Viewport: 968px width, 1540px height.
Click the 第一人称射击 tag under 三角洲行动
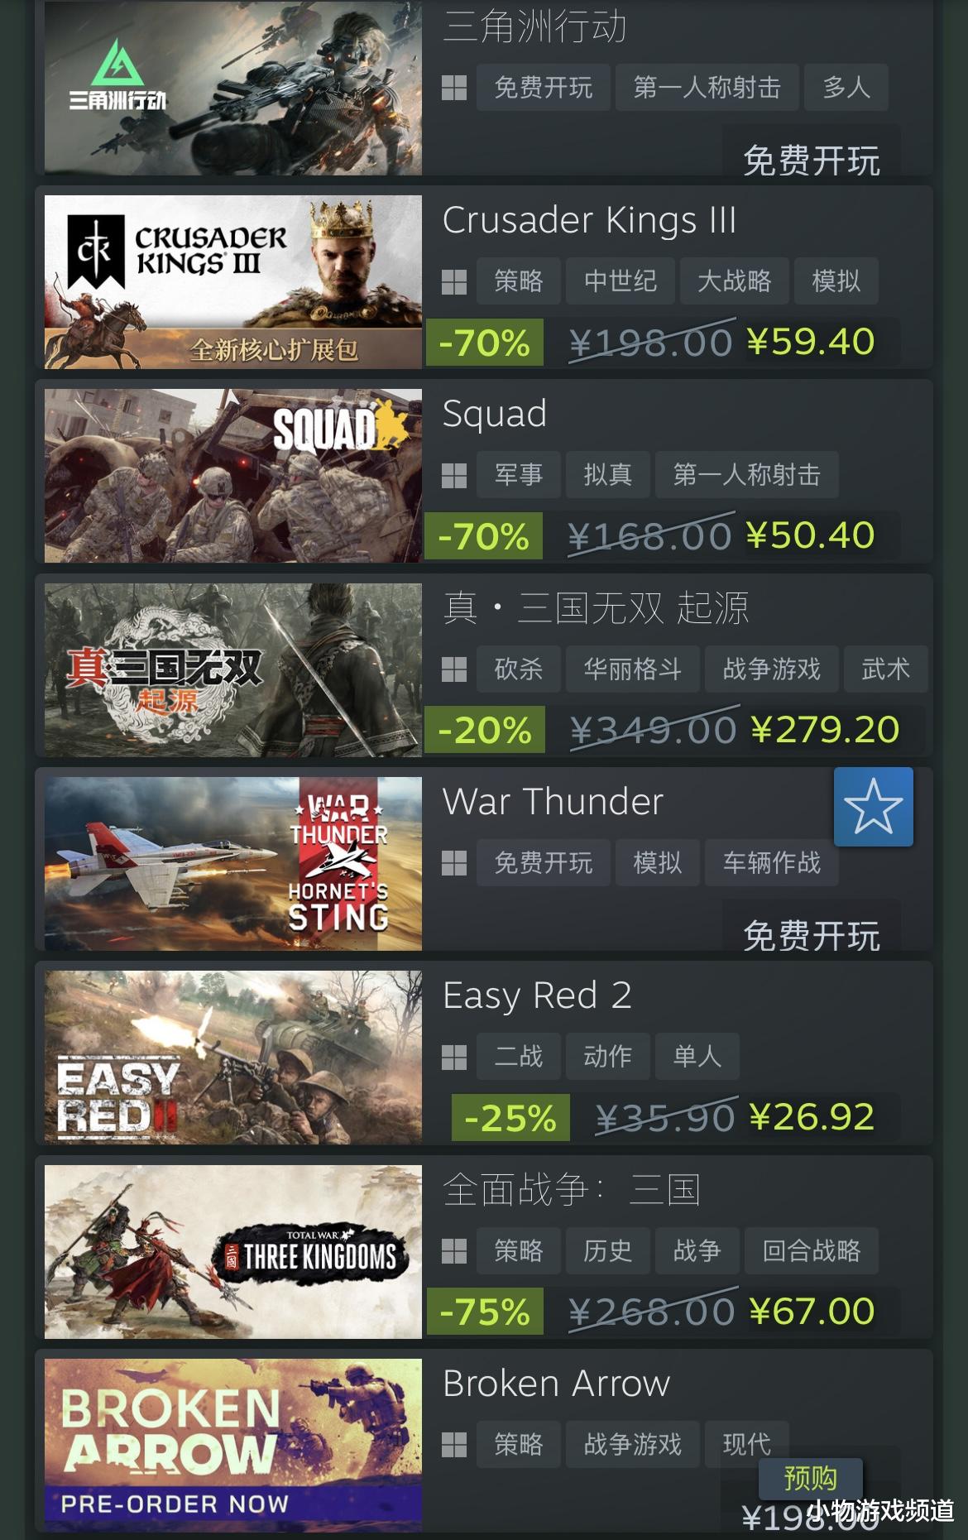click(x=707, y=87)
